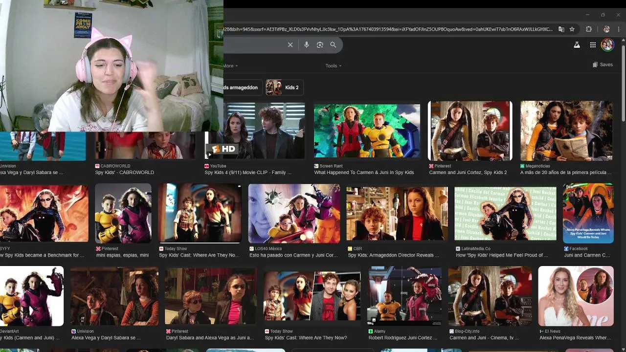
Task: Click the browser address bar URL
Action: (x=388, y=29)
